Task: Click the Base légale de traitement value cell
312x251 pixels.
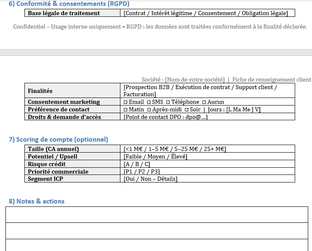Action: click(x=206, y=13)
